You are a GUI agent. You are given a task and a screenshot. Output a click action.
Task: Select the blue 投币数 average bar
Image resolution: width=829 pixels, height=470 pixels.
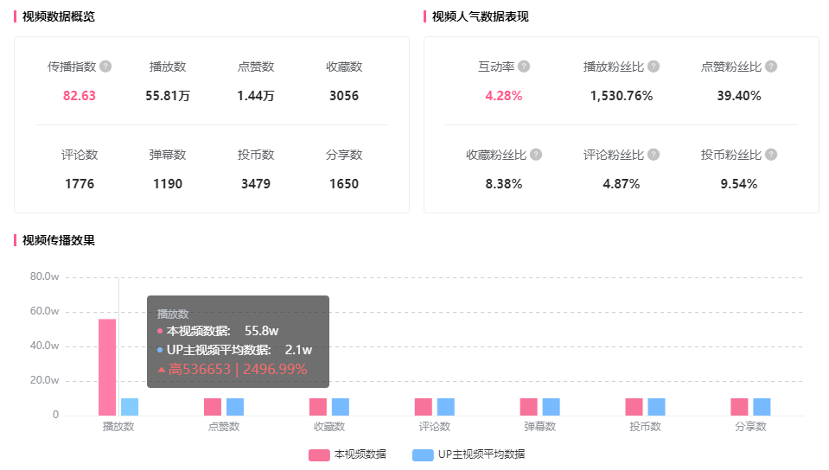(x=656, y=407)
